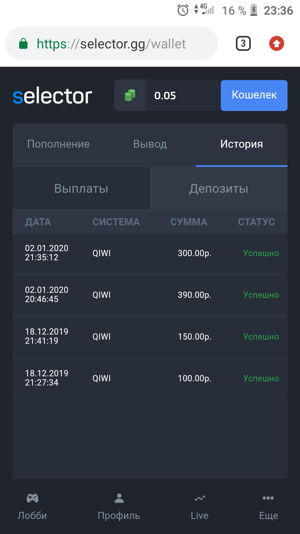This screenshot has width=300, height=534.
Task: Tap the ДАТА column header
Action: coord(38,222)
